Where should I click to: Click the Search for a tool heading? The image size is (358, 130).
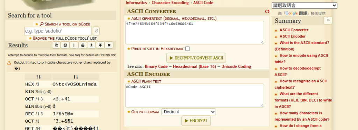click(x=30, y=15)
